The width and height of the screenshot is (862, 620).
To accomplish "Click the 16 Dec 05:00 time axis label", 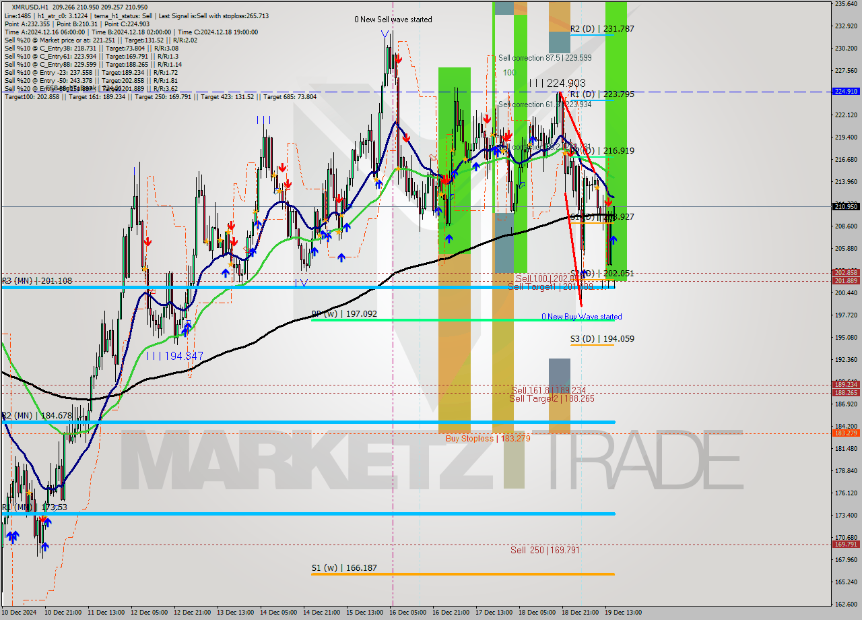I will 409,613.
